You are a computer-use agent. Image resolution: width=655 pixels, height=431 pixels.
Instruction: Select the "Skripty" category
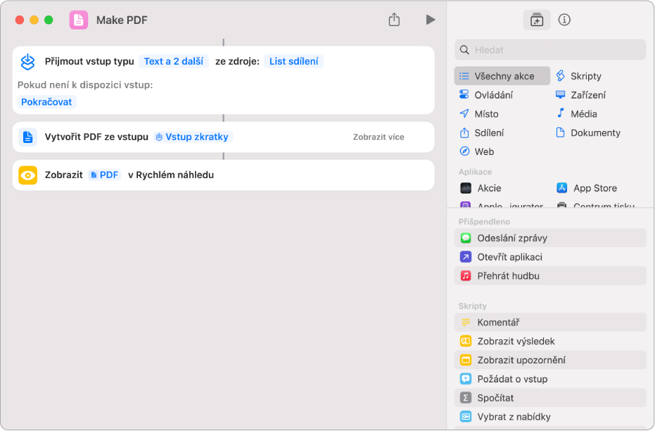point(585,76)
